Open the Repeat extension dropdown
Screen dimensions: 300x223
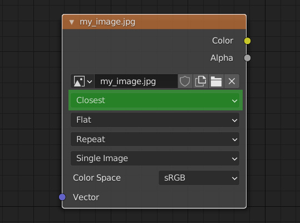(x=155, y=139)
